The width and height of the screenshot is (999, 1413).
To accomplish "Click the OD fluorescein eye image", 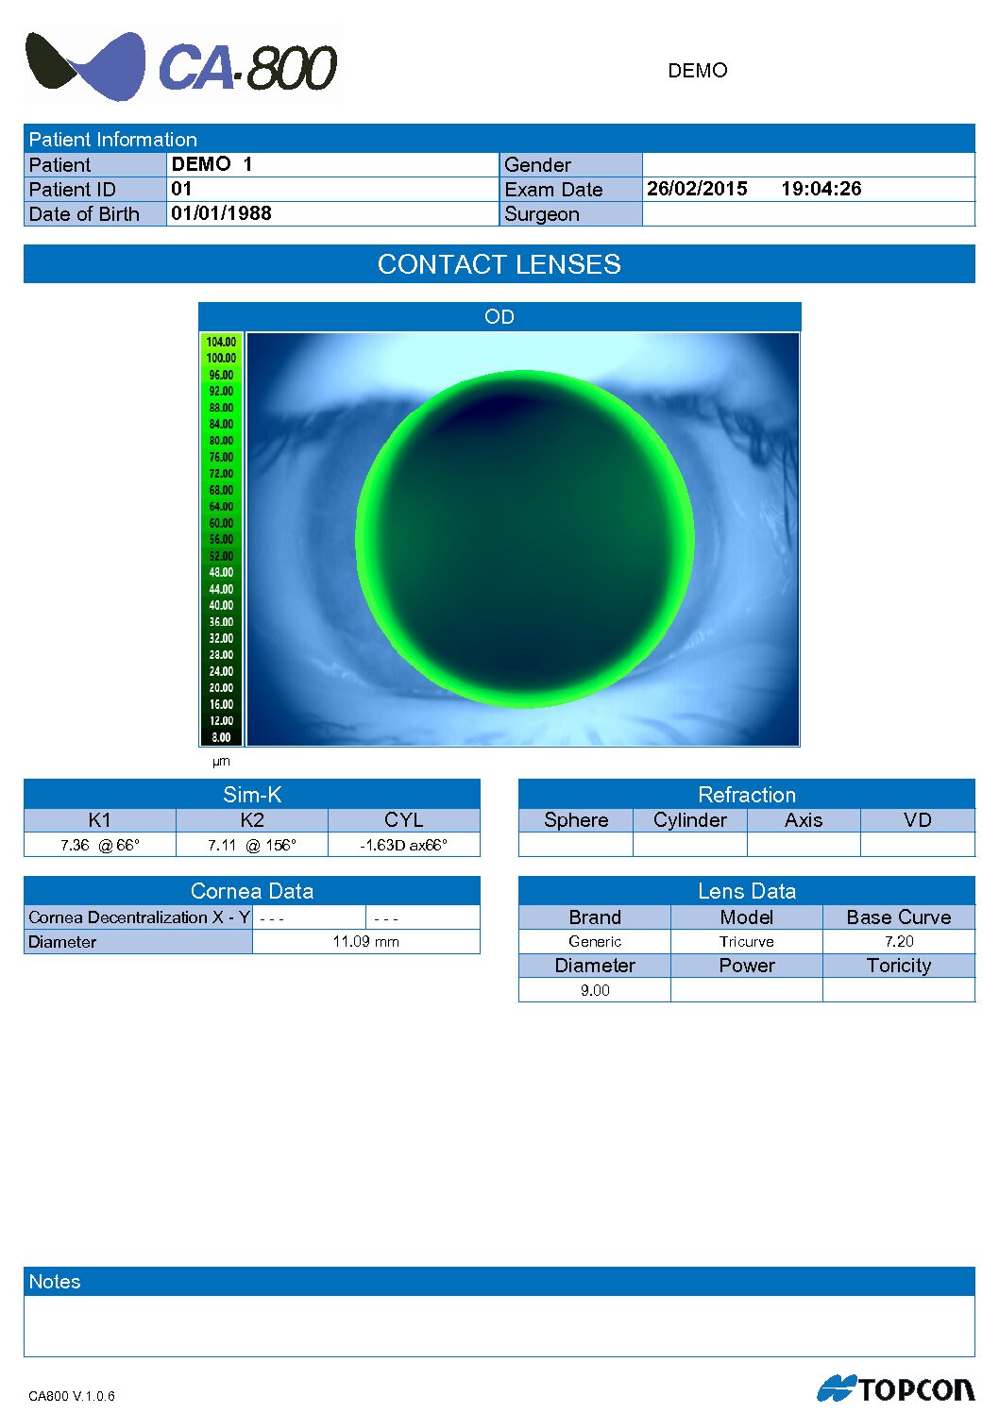I will pos(522,539).
